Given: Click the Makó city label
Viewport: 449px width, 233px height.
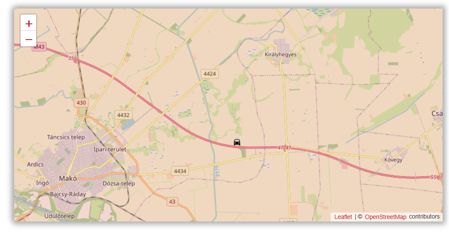Looking at the screenshot, I should coord(68,178).
